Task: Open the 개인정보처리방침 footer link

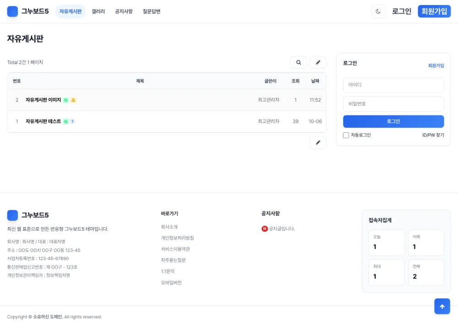Action: click(x=177, y=238)
